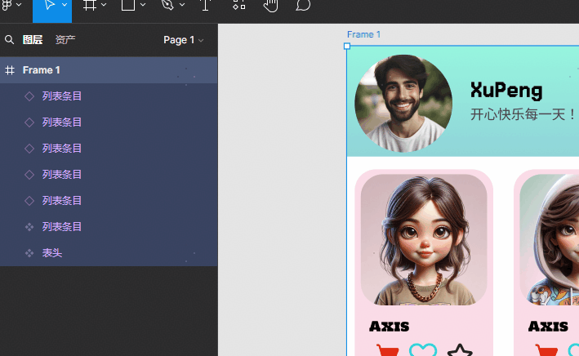
Task: Activate the Hand tool
Action: click(270, 6)
